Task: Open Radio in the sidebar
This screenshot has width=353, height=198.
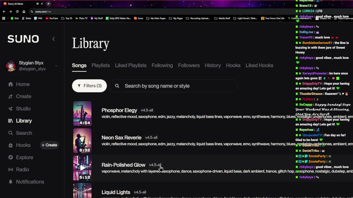Action: (22, 169)
